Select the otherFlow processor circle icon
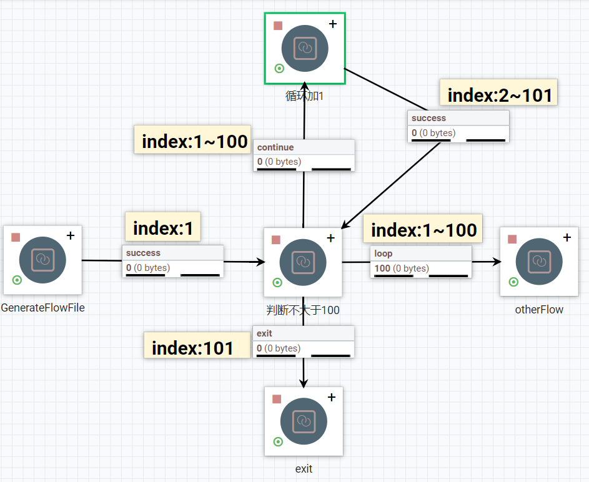 tap(539, 261)
